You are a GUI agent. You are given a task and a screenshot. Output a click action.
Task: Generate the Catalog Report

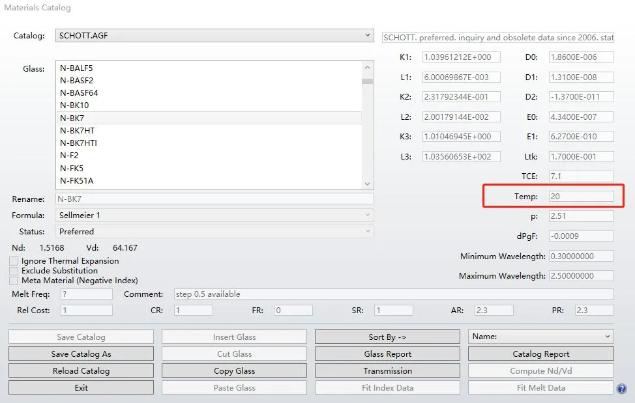pyautogui.click(x=540, y=354)
